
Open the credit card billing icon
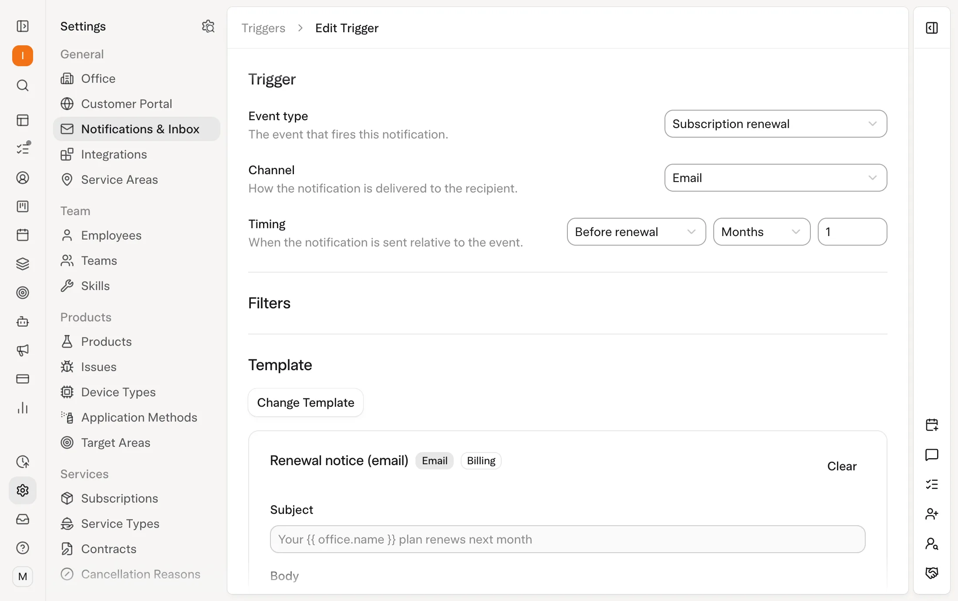[23, 379]
